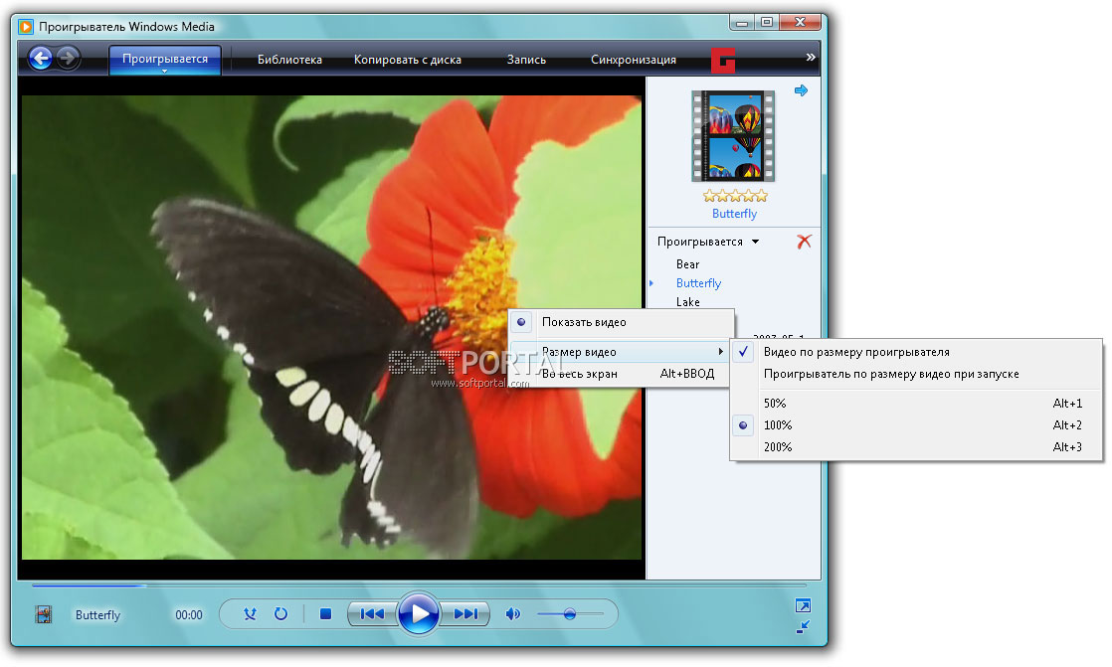Mute the sound with the speaker icon
Image resolution: width=1112 pixels, height=667 pixels.
513,614
